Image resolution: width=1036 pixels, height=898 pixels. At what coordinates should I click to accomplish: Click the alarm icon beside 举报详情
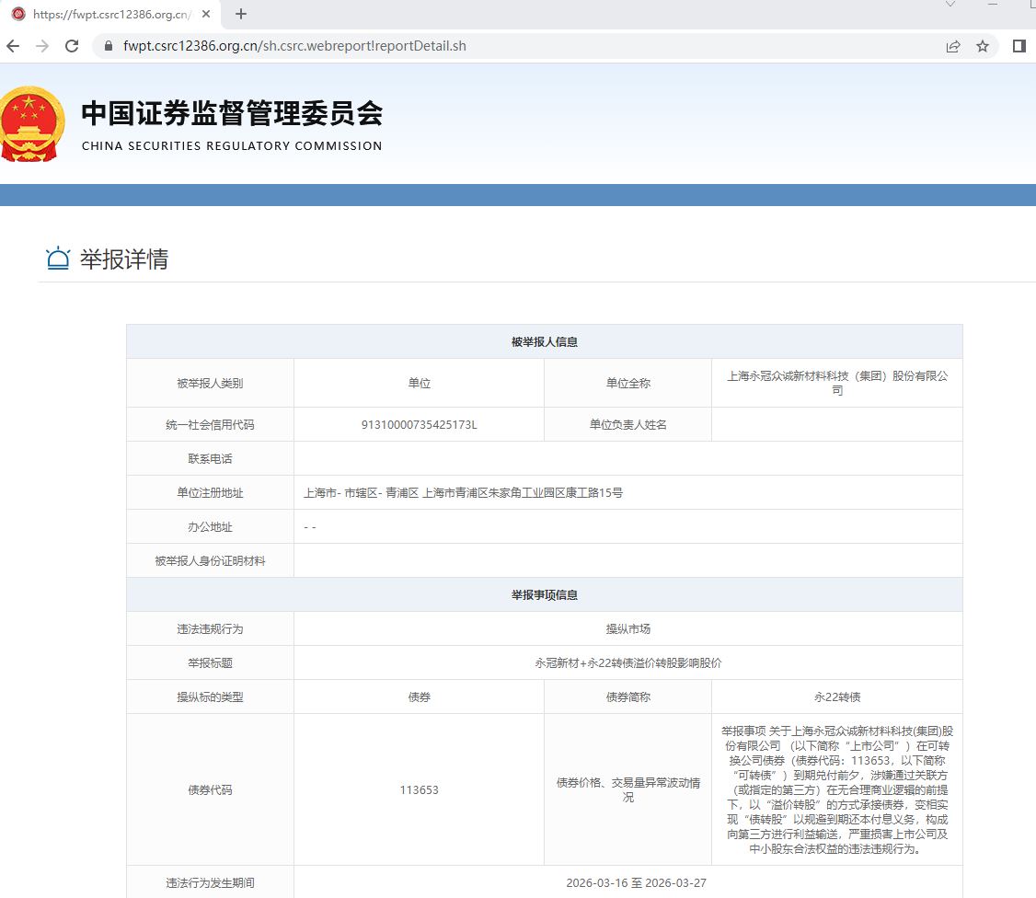[x=58, y=259]
